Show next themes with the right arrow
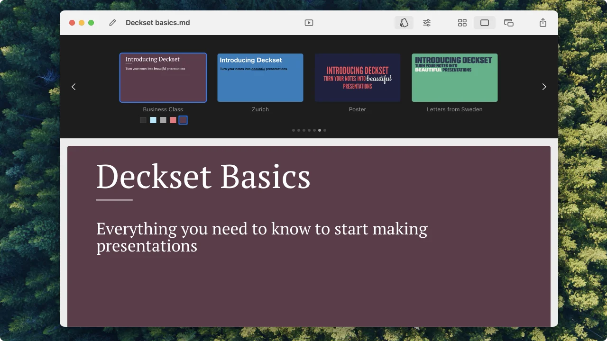Screen dimensions: 607x341 click(544, 87)
